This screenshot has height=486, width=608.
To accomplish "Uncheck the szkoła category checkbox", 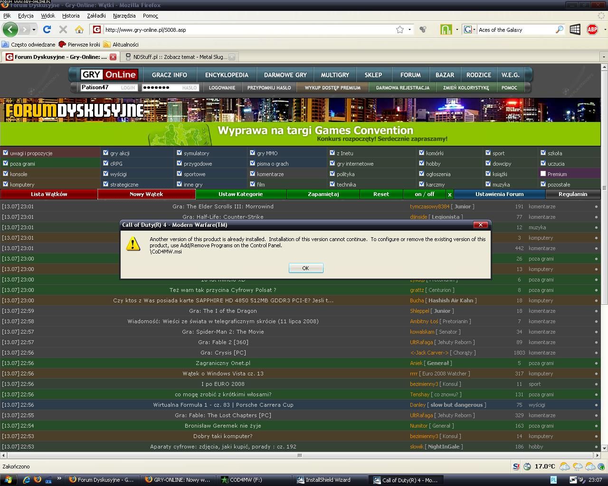I will (543, 153).
